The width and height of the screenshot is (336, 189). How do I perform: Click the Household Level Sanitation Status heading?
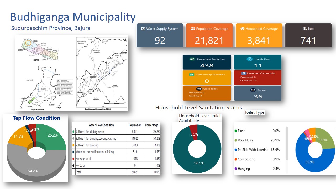tap(199, 107)
